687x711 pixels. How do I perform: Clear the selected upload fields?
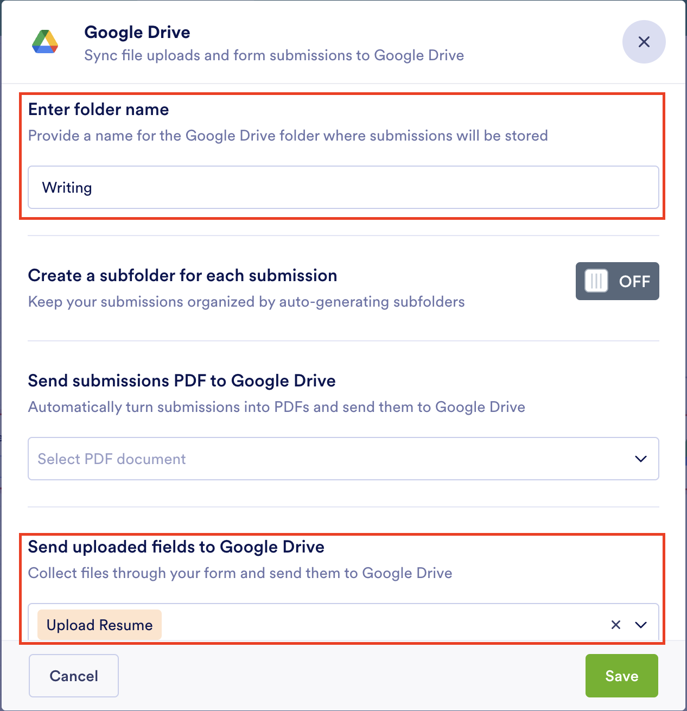615,625
